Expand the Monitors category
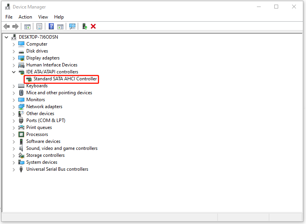Image resolution: width=306 pixels, height=224 pixels. pos(14,100)
